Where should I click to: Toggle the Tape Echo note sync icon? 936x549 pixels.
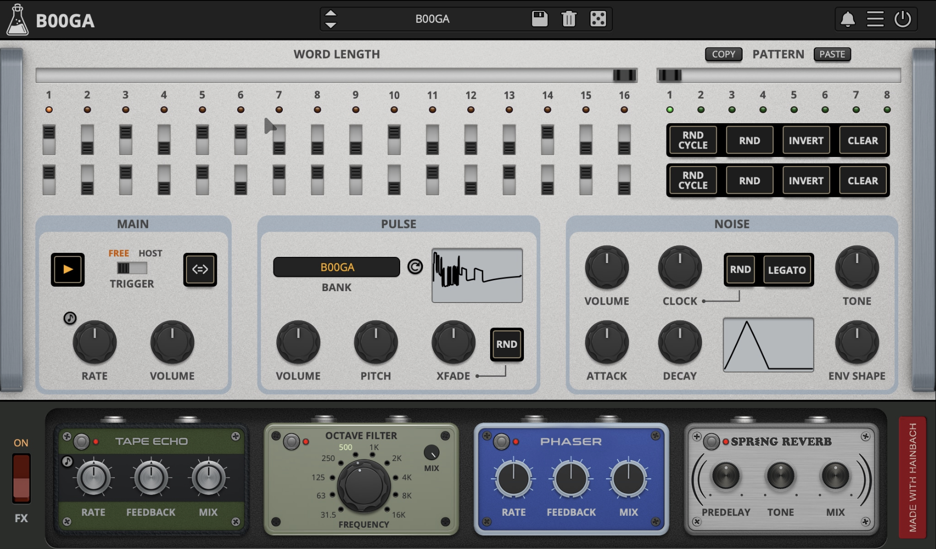(x=67, y=462)
